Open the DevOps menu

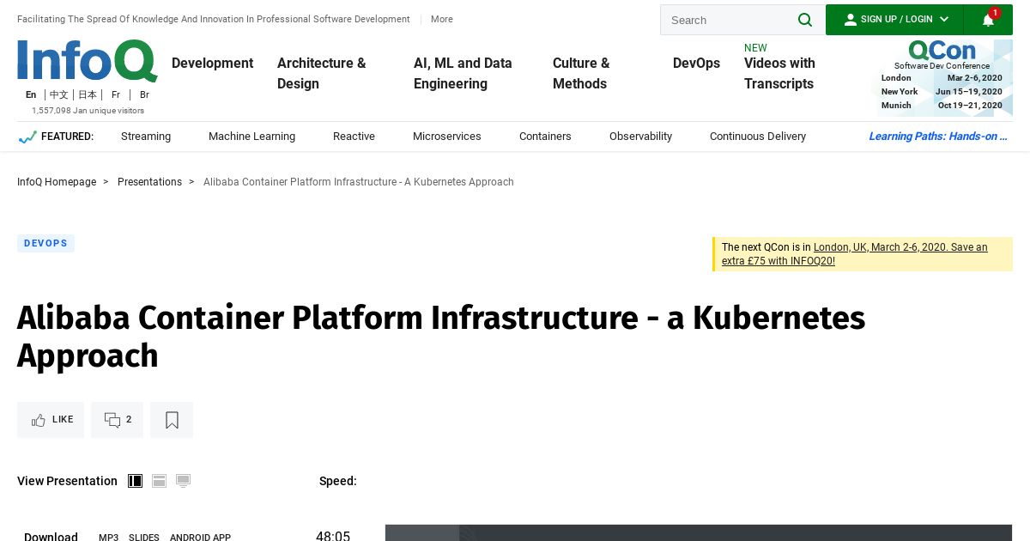pos(696,63)
